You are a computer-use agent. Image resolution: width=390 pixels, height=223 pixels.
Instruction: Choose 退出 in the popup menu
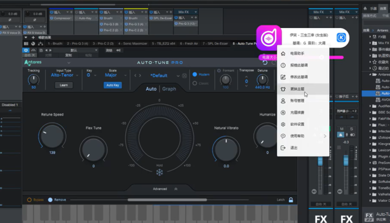(303, 148)
